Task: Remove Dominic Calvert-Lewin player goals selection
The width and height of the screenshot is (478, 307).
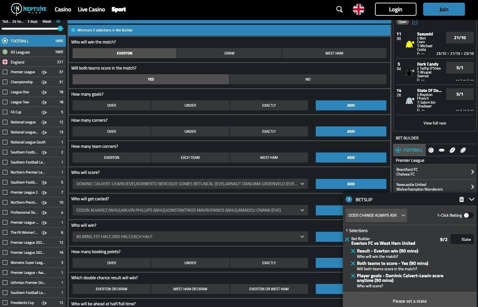Action: click(x=353, y=276)
